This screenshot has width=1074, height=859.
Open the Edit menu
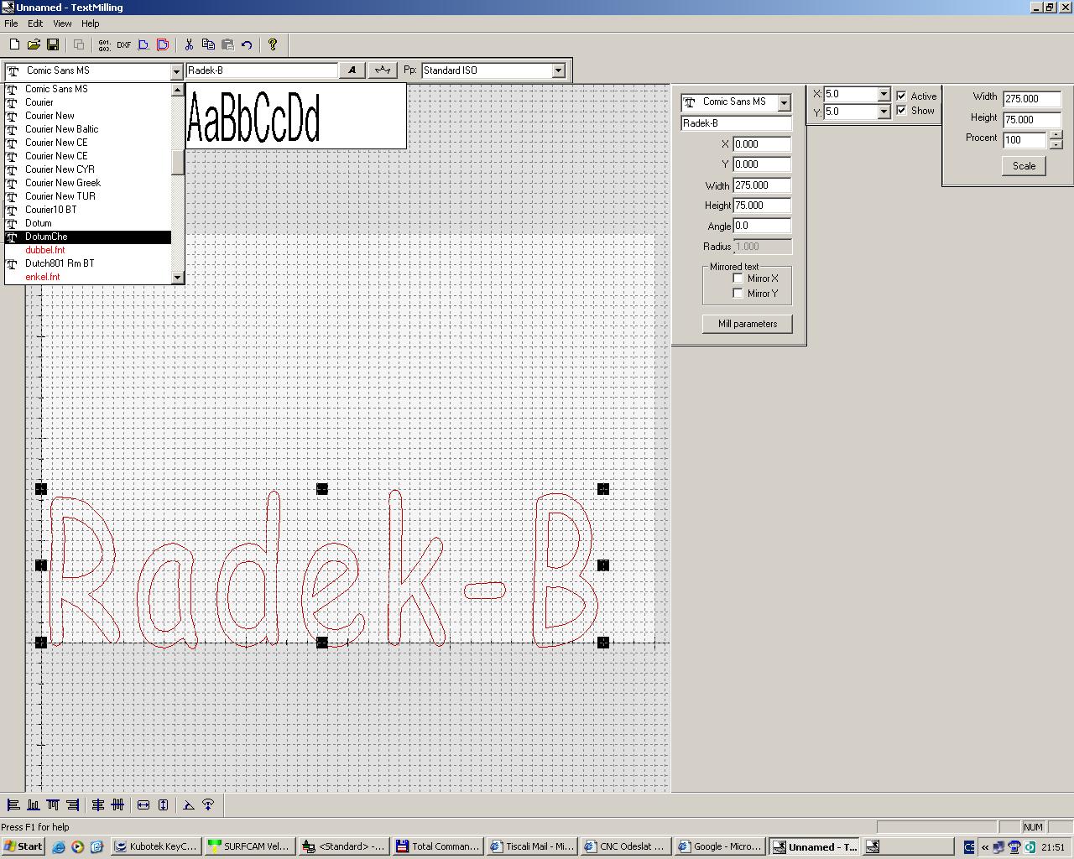(35, 23)
